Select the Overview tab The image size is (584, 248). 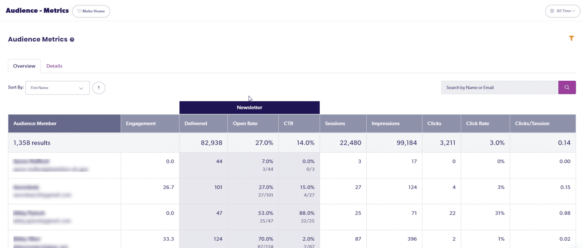[24, 66]
